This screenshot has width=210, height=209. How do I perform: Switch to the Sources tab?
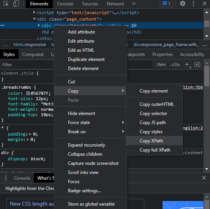(x=90, y=4)
